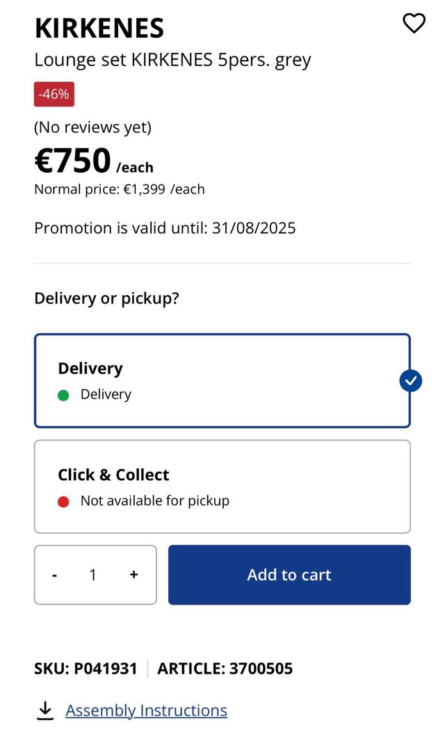
Task: Click the red pickup unavailable dot
Action: coord(63,501)
